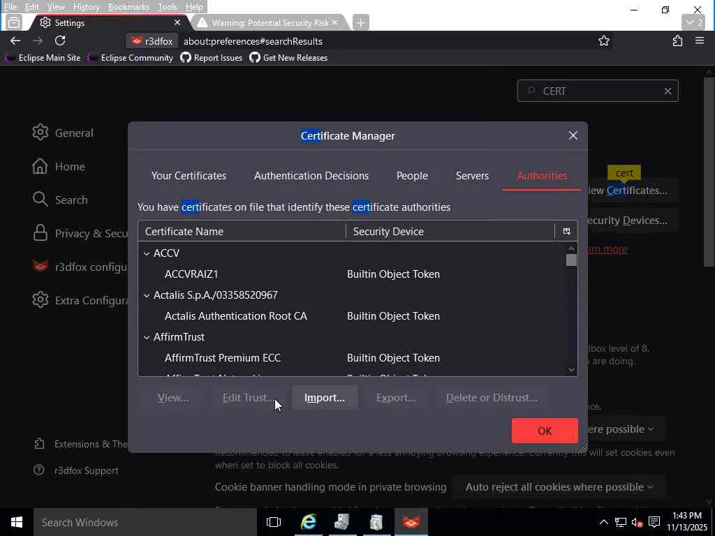Select the Authorities tab
This screenshot has width=715, height=536.
pyautogui.click(x=542, y=176)
